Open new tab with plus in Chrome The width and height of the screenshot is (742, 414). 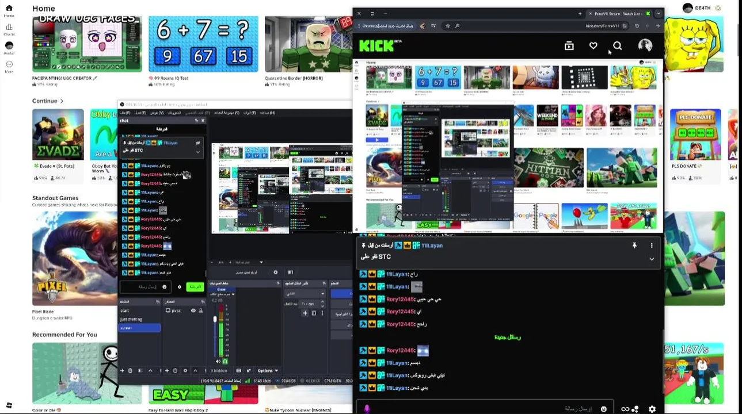(580, 13)
